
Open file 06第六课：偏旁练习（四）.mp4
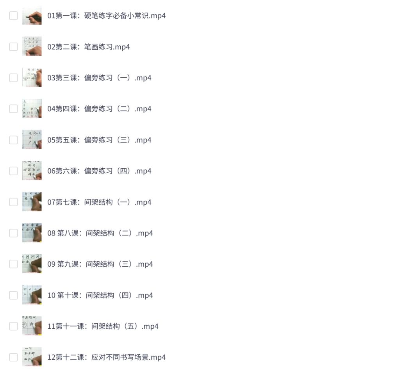[x=99, y=171]
